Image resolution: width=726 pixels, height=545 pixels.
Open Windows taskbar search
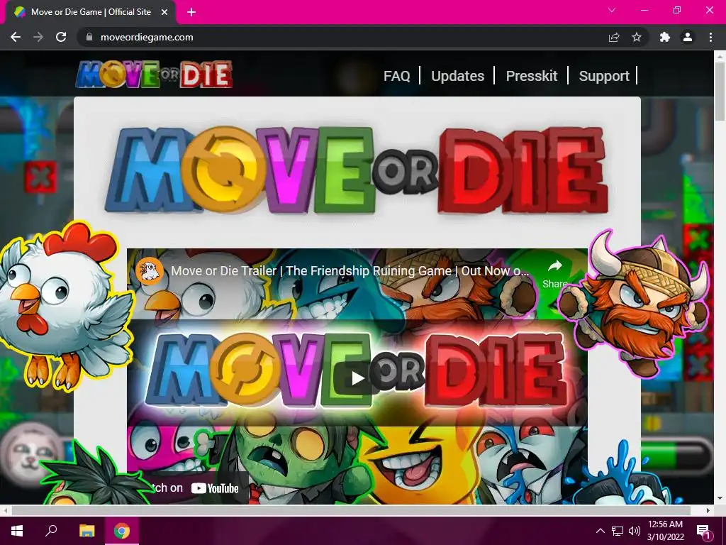click(51, 531)
